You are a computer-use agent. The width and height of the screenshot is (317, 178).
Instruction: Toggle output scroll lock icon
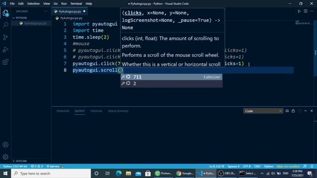coord(293,111)
